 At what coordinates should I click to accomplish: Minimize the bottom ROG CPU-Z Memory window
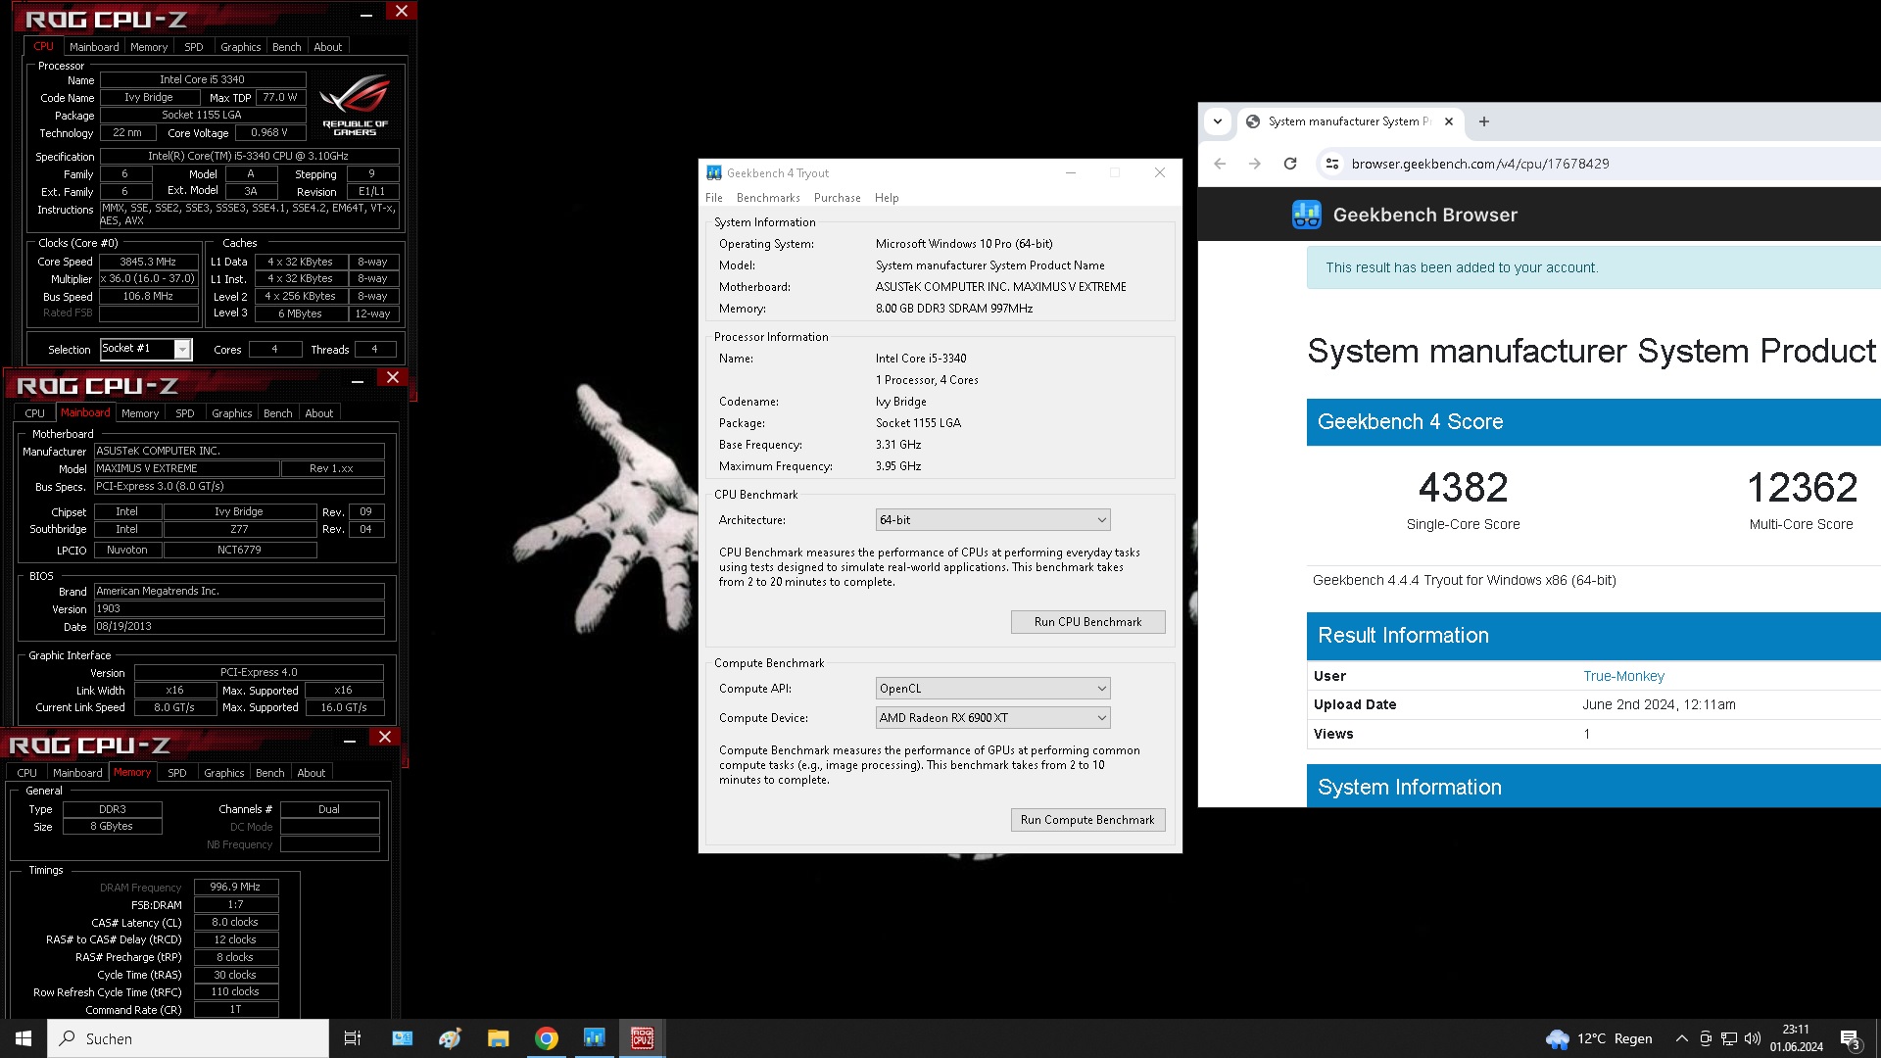click(350, 742)
